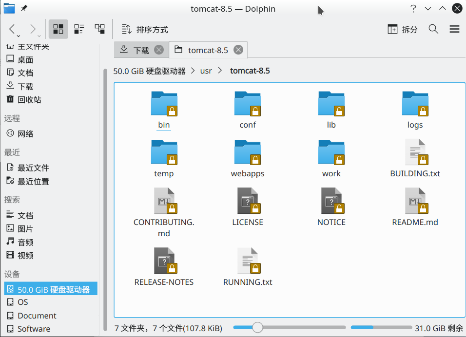Select the README.md file
466x337 pixels.
click(x=415, y=207)
